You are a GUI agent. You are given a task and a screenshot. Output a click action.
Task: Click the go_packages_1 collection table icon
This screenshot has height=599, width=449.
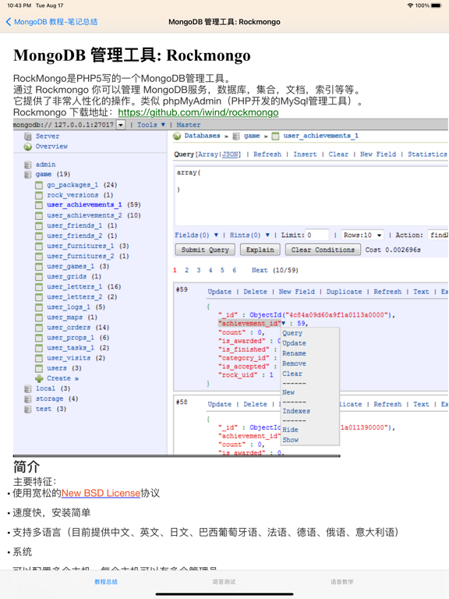pos(39,186)
